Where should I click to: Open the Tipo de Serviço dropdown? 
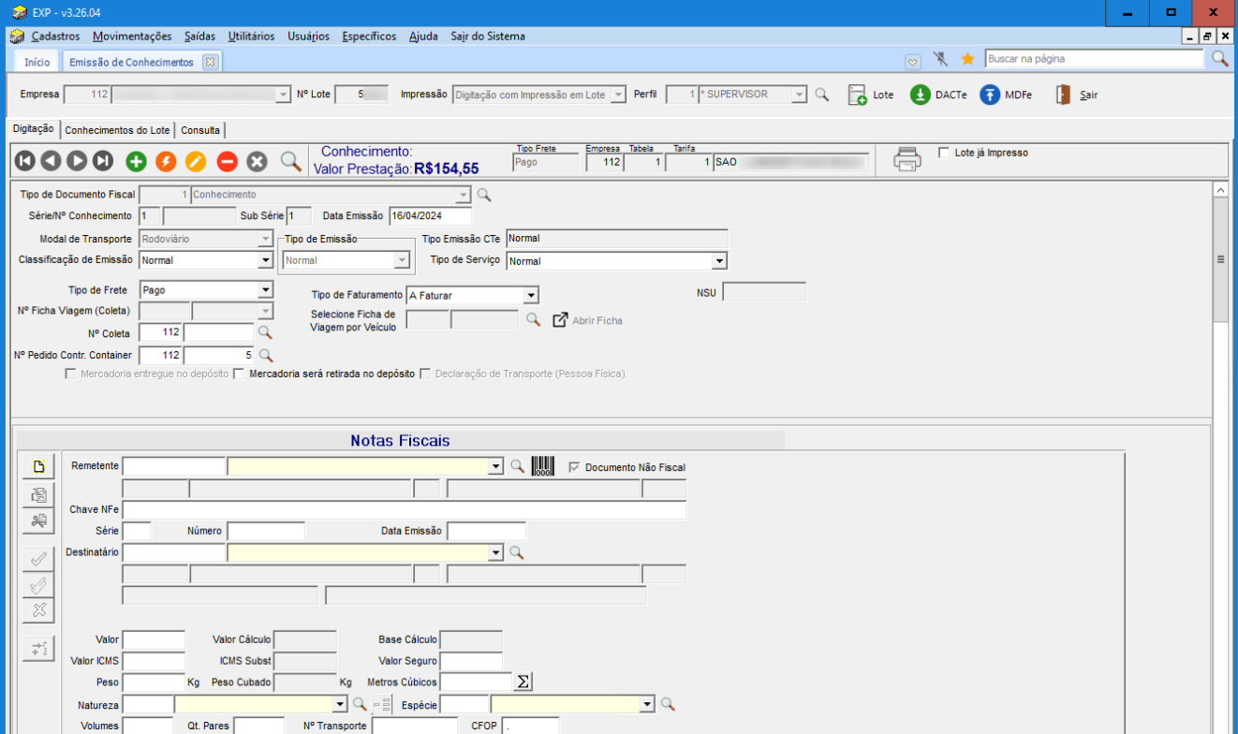[x=719, y=261]
